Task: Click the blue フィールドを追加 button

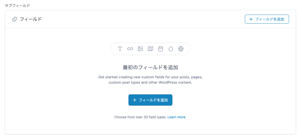Action: [150, 100]
